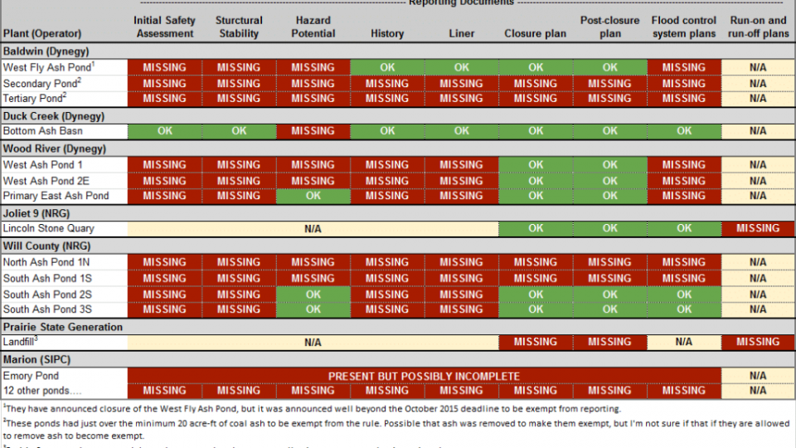The height and width of the screenshot is (448, 796).
Task: Select the 'Marion (SIPC)' group row
Action: 398,359
